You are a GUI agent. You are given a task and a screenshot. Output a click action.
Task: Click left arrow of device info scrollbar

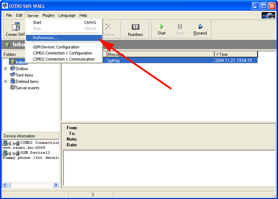[5, 185]
